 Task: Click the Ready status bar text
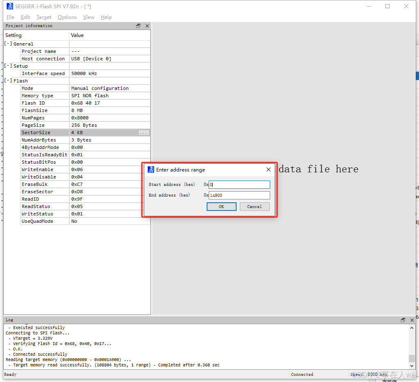10,375
